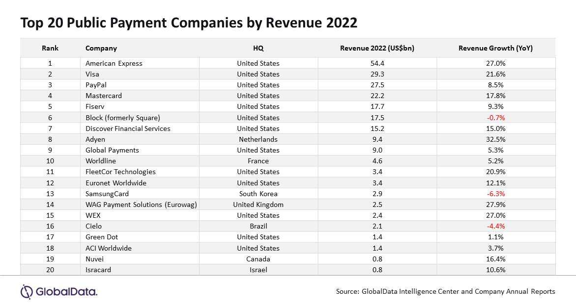This screenshot has height=308, width=576.
Task: Click the red -6.3% growth value
Action: pos(496,194)
